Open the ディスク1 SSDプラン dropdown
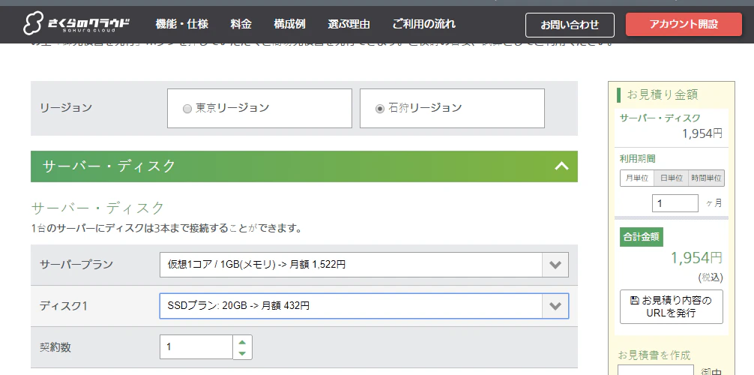 tap(364, 306)
